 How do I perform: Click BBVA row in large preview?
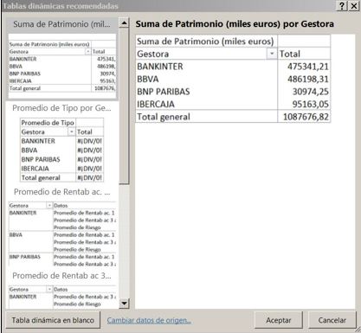[233, 79]
